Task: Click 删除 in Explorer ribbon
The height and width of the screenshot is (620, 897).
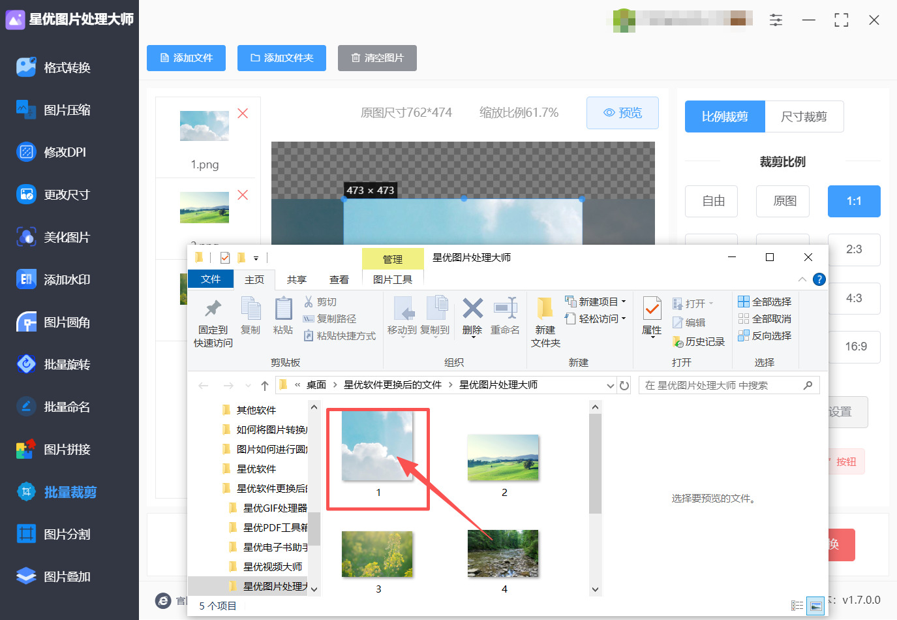Action: pos(472,317)
